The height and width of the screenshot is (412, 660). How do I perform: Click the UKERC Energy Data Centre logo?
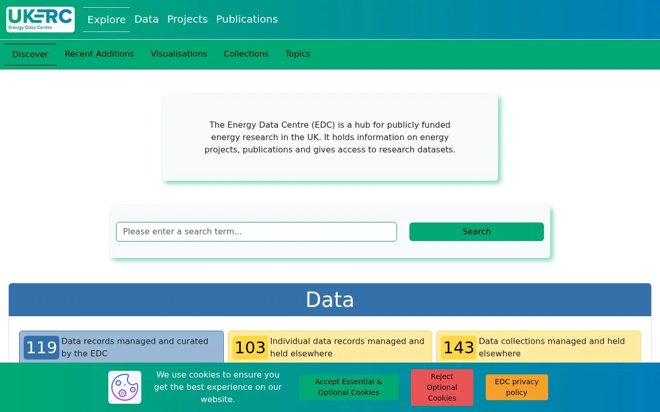(40, 20)
